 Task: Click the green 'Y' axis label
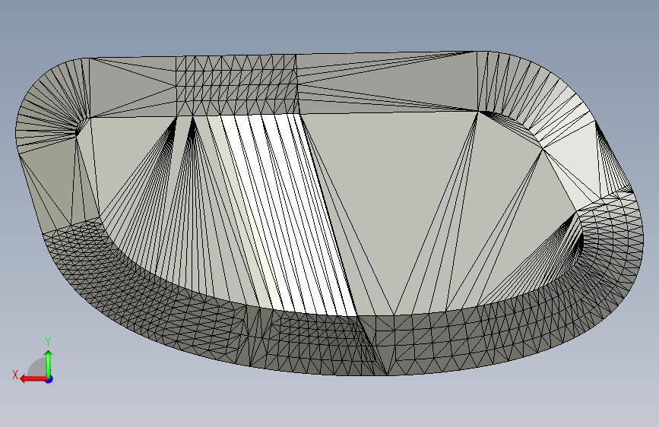click(x=48, y=342)
